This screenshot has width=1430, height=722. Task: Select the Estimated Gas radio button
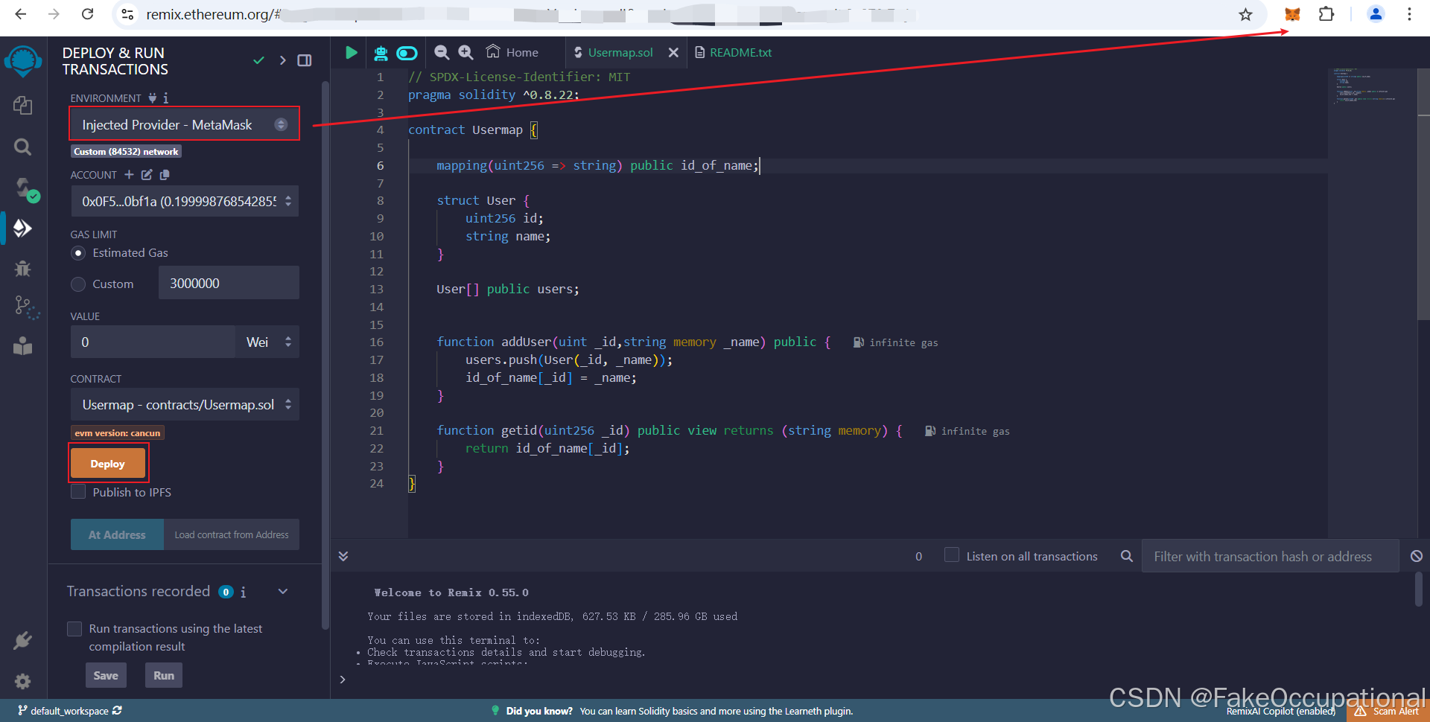click(78, 253)
